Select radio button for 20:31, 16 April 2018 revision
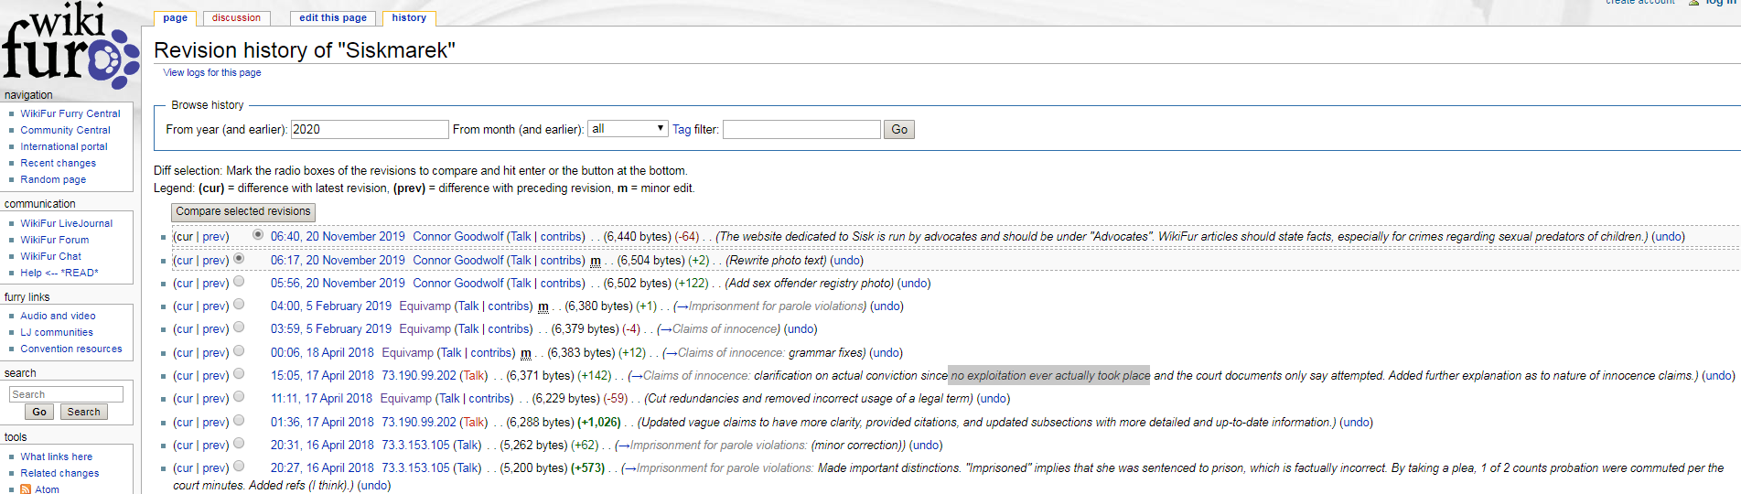Screen dimensions: 1741x494 coord(239,444)
